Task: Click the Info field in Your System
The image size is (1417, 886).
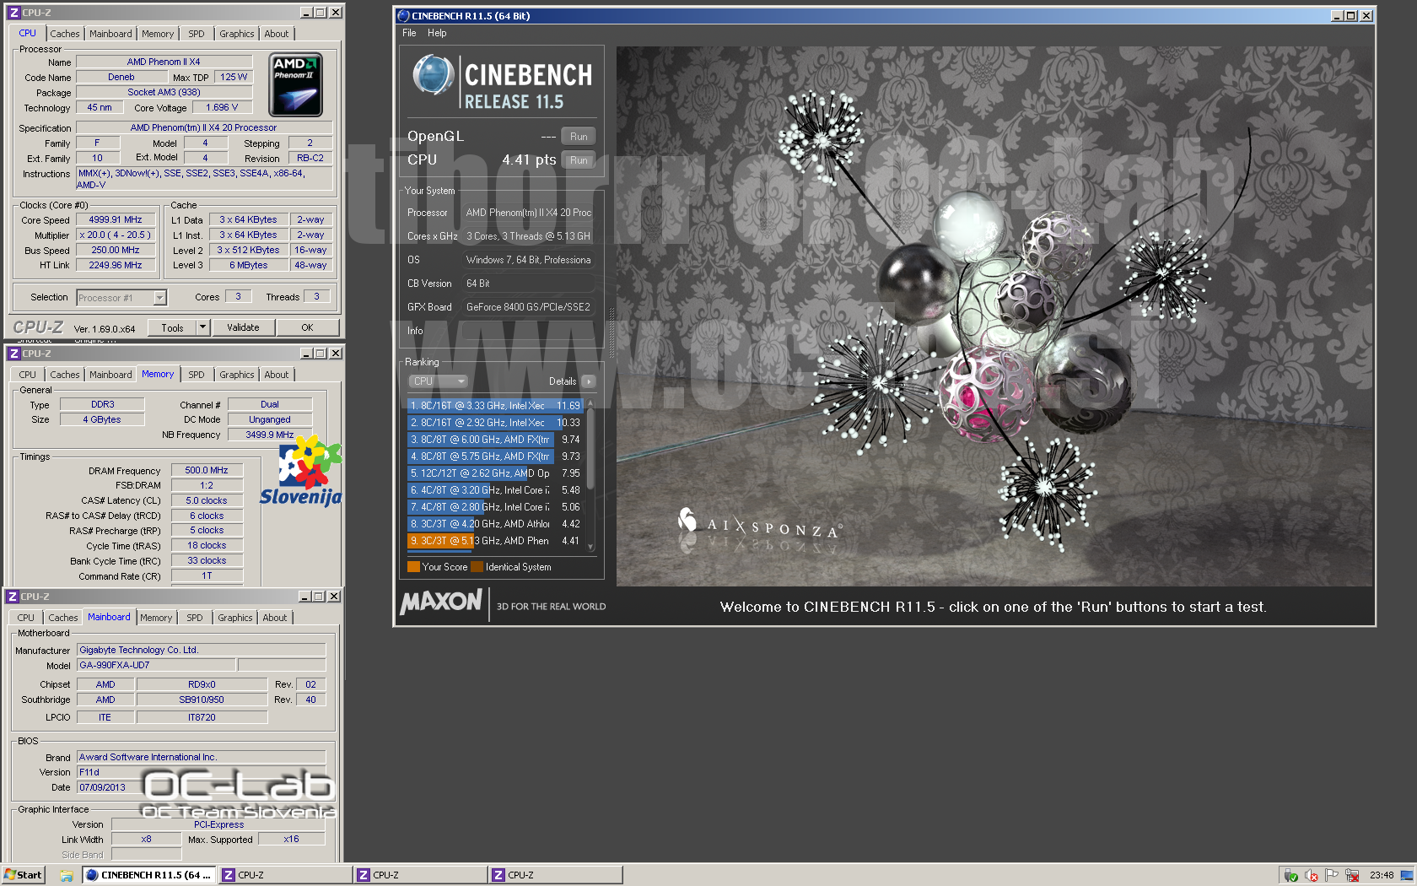Action: point(529,331)
